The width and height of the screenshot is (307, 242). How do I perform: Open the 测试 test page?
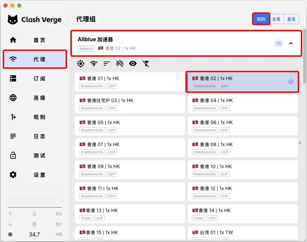coord(35,155)
